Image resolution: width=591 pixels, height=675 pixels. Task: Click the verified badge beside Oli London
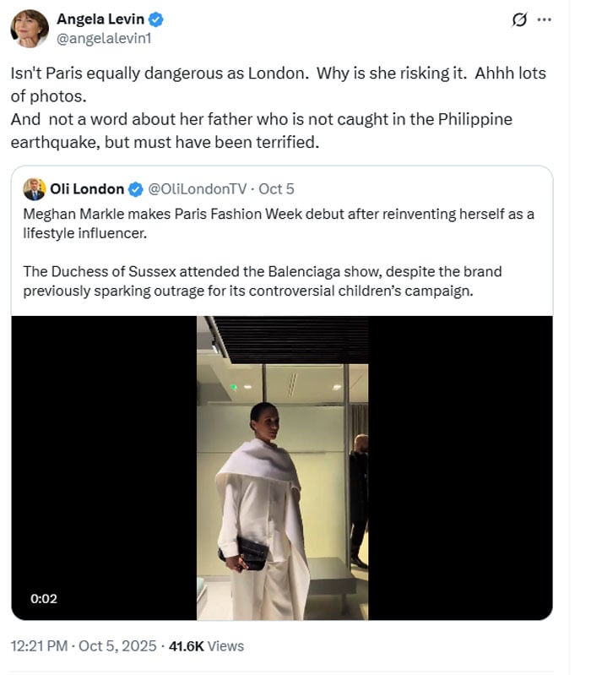135,189
